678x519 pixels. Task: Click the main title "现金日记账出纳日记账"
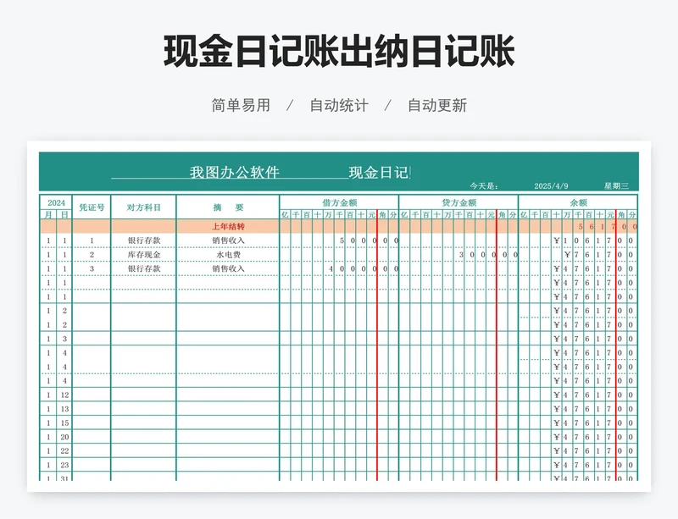tap(339, 52)
